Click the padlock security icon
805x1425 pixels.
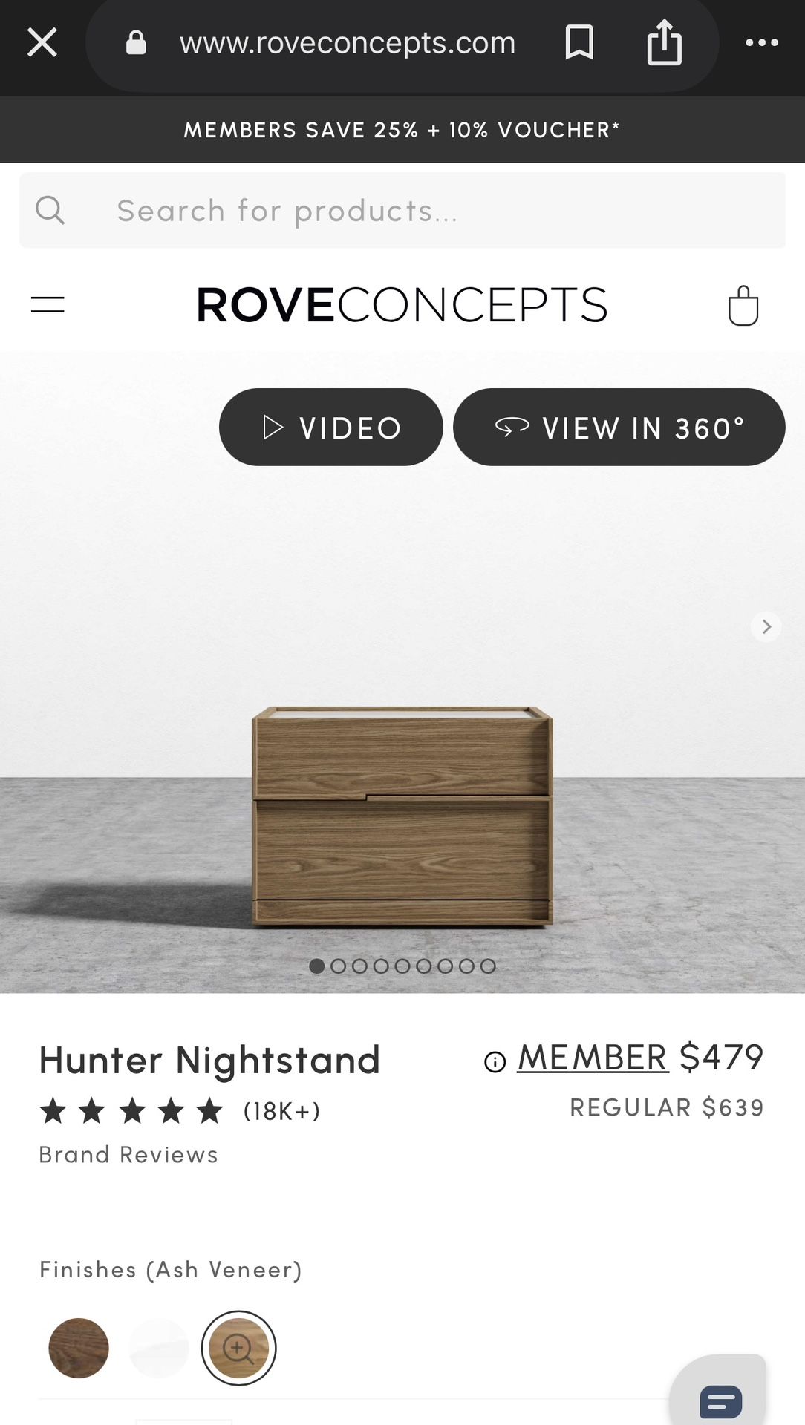pyautogui.click(x=136, y=42)
